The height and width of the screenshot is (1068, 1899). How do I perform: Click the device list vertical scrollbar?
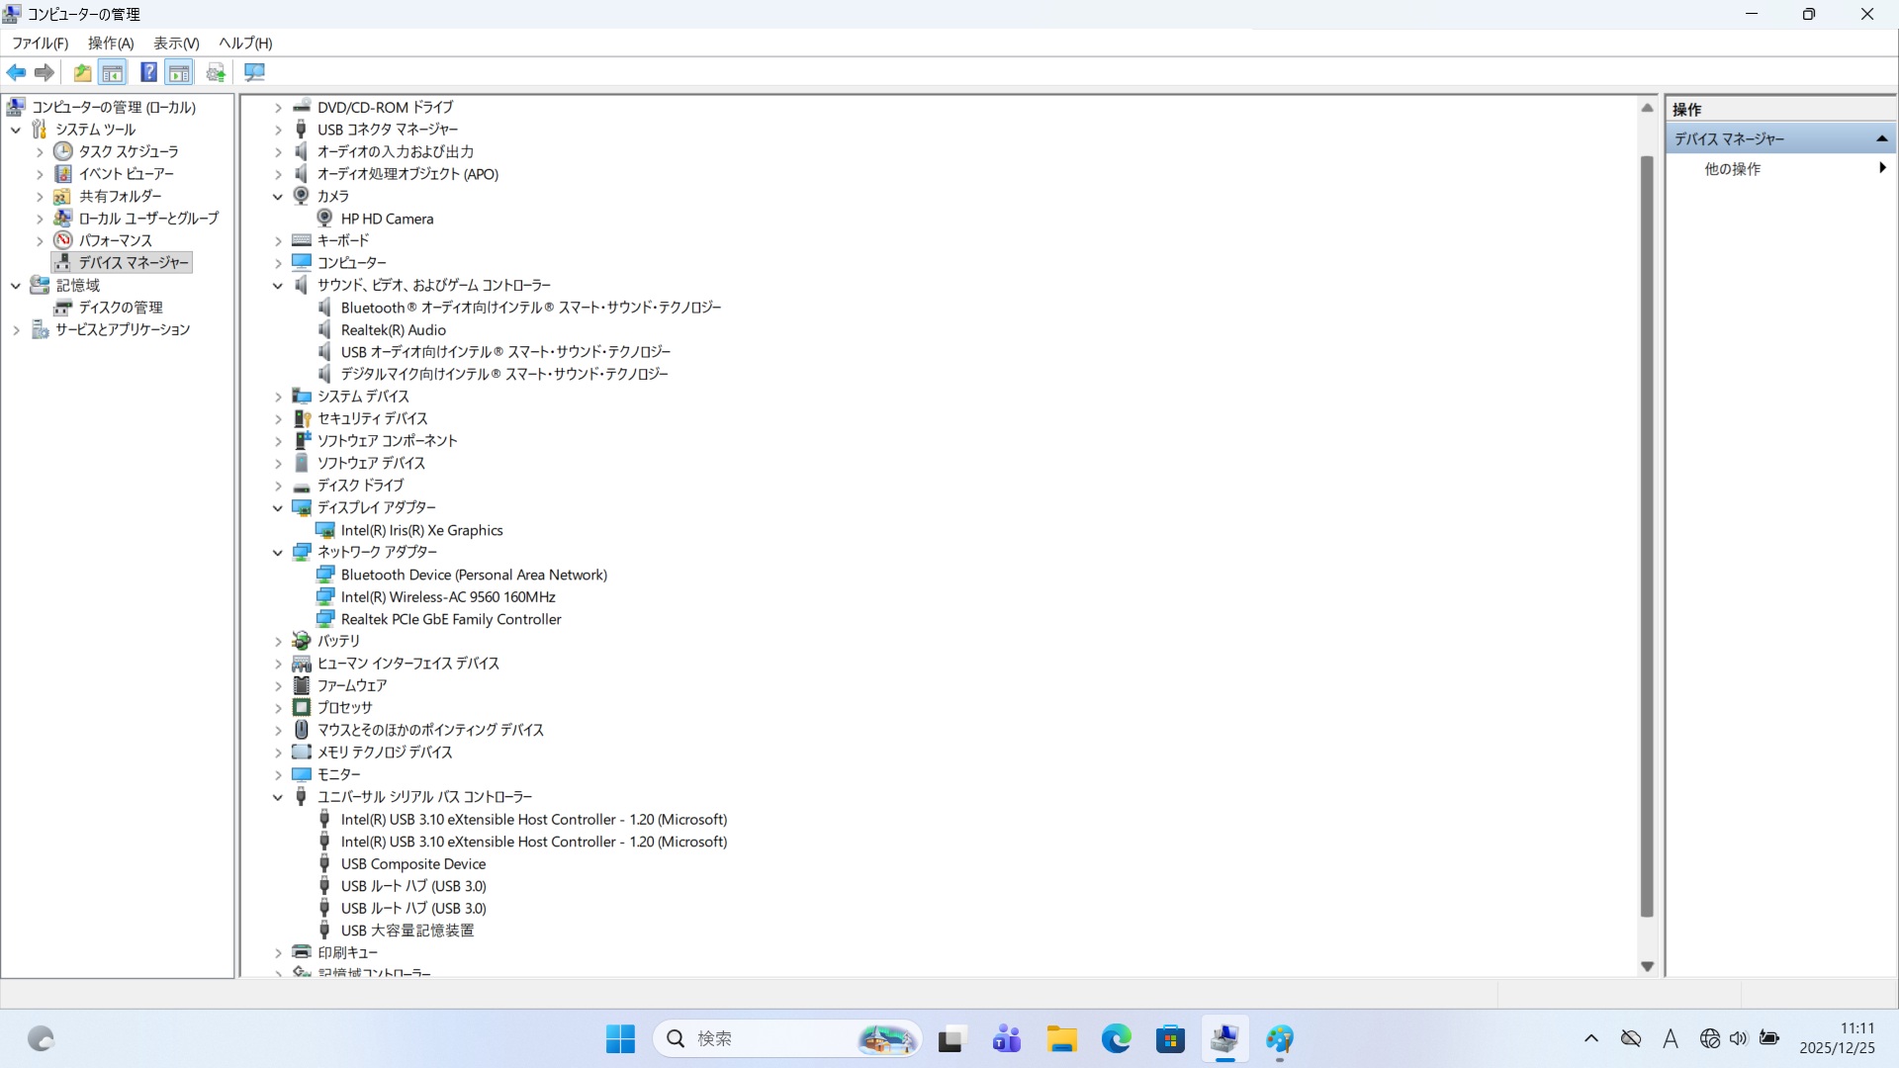tap(1647, 534)
